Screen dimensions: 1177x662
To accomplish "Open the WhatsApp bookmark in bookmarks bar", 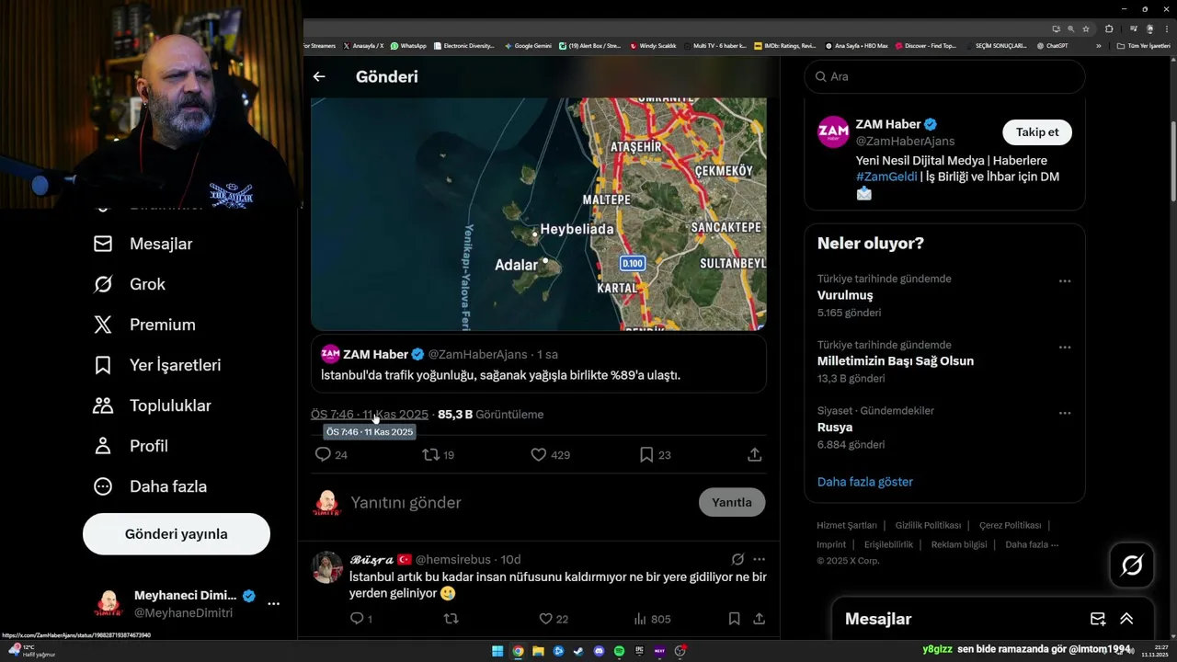I will [x=408, y=45].
